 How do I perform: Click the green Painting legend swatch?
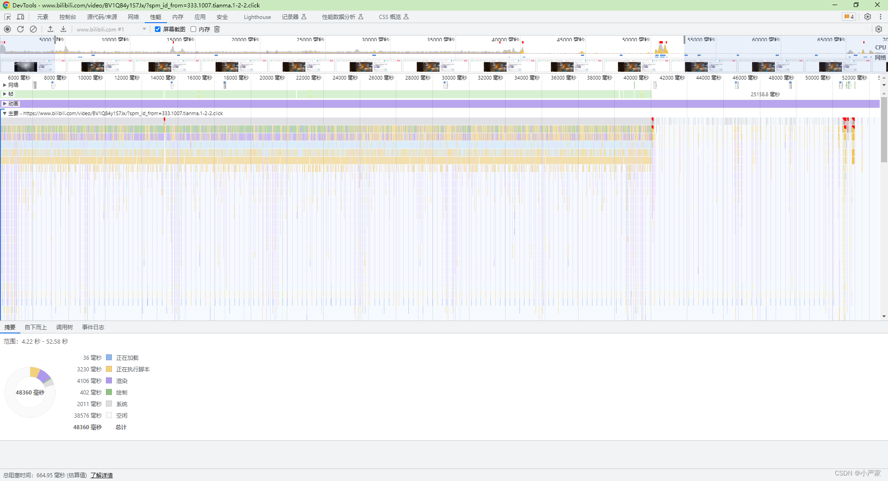(109, 392)
